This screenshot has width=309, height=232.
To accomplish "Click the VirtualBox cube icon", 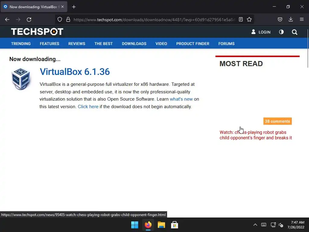I will (21, 79).
